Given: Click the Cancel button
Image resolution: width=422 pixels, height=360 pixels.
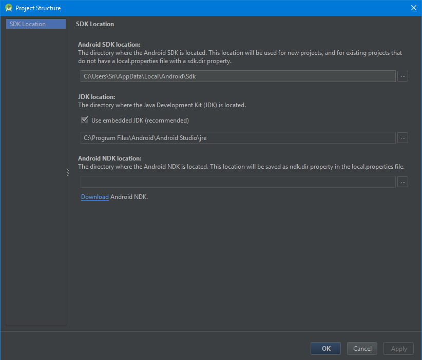Looking at the screenshot, I should pos(362,348).
